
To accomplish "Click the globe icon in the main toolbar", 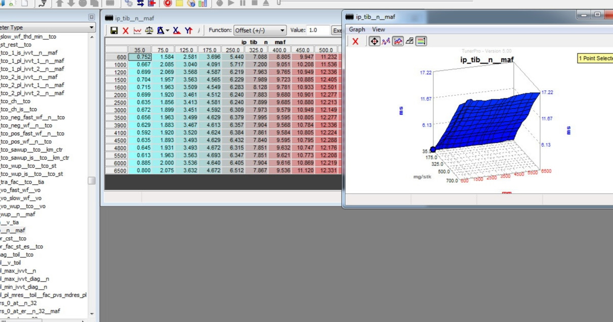I will 191,3.
